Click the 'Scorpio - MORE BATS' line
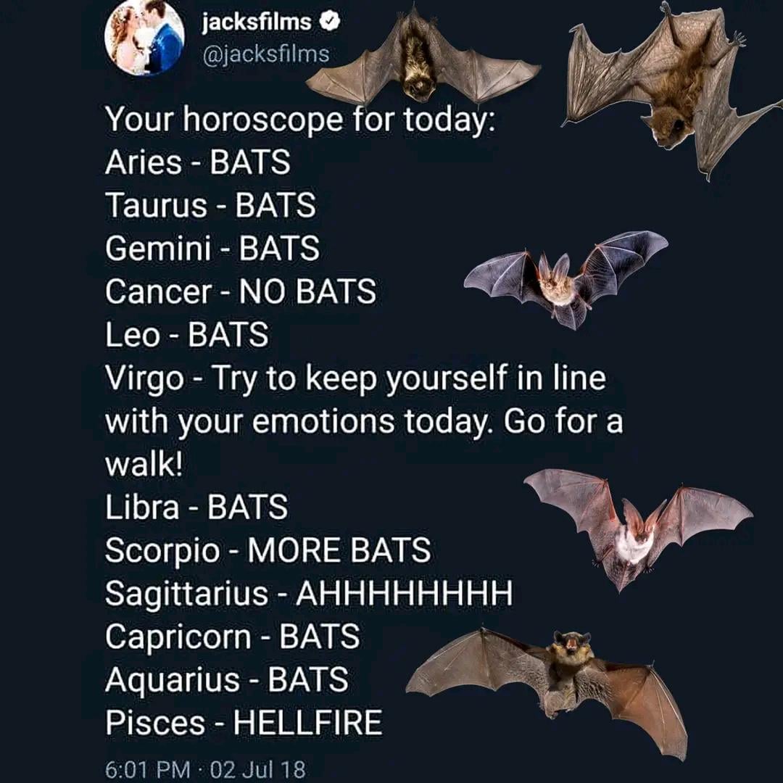The height and width of the screenshot is (783, 783). [x=268, y=550]
